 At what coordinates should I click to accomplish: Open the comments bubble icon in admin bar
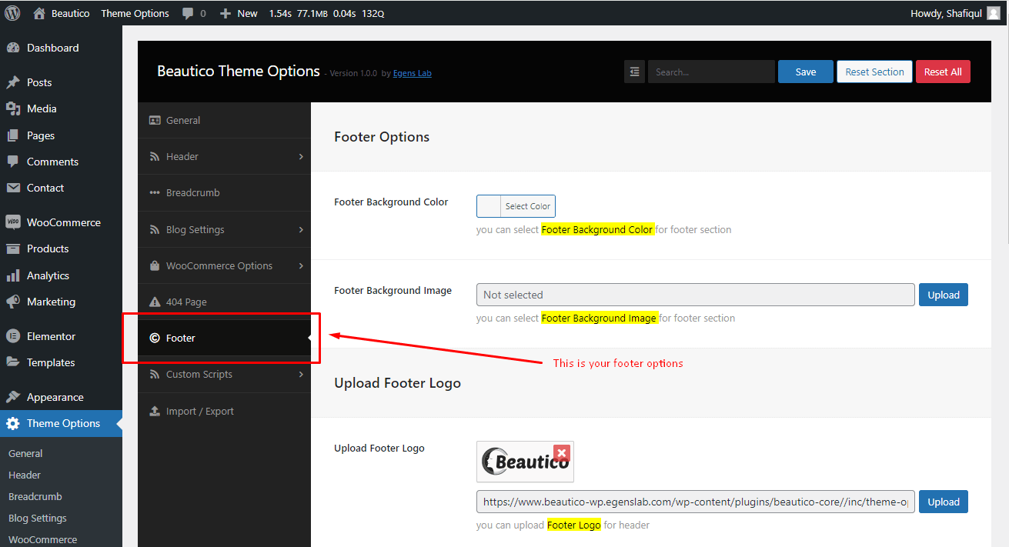pyautogui.click(x=189, y=13)
